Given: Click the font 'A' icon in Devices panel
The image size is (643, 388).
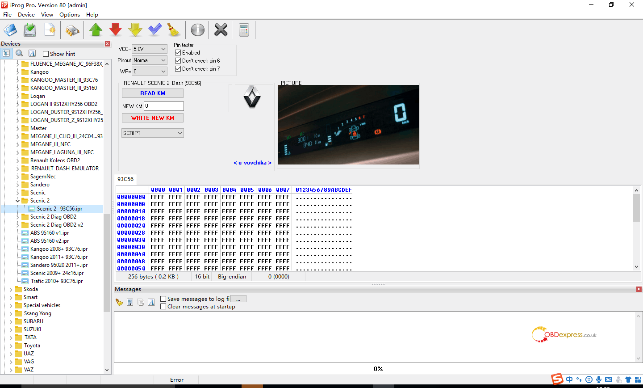Looking at the screenshot, I should [32, 53].
